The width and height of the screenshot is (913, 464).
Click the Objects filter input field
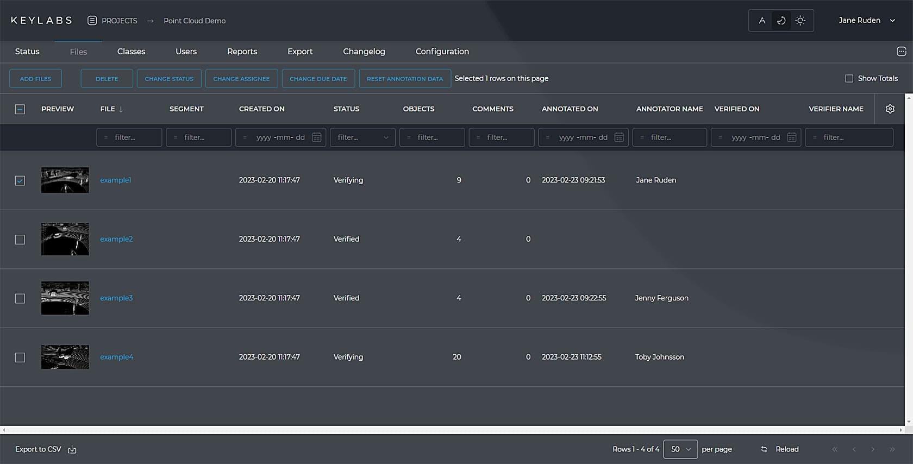click(432, 137)
